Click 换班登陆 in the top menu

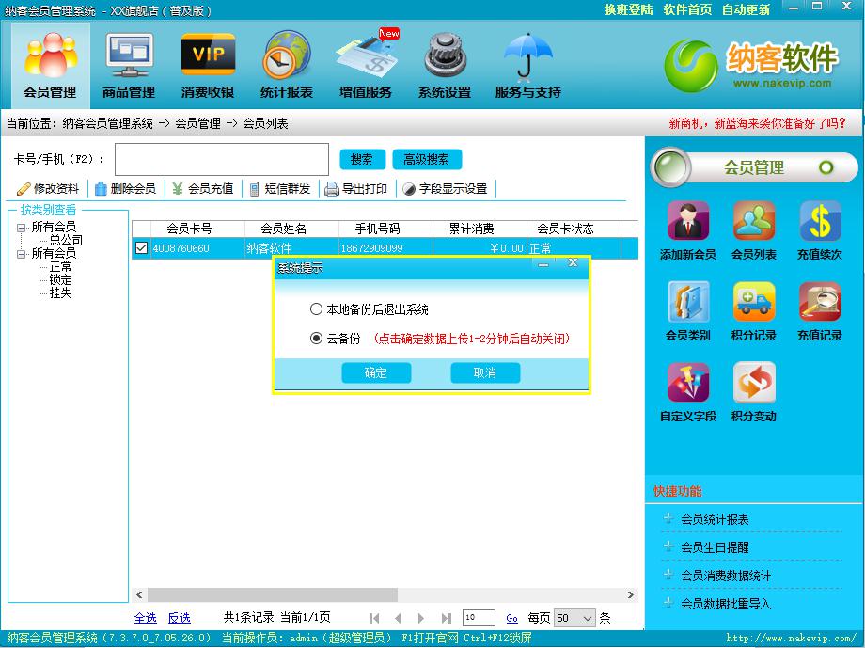tap(628, 9)
